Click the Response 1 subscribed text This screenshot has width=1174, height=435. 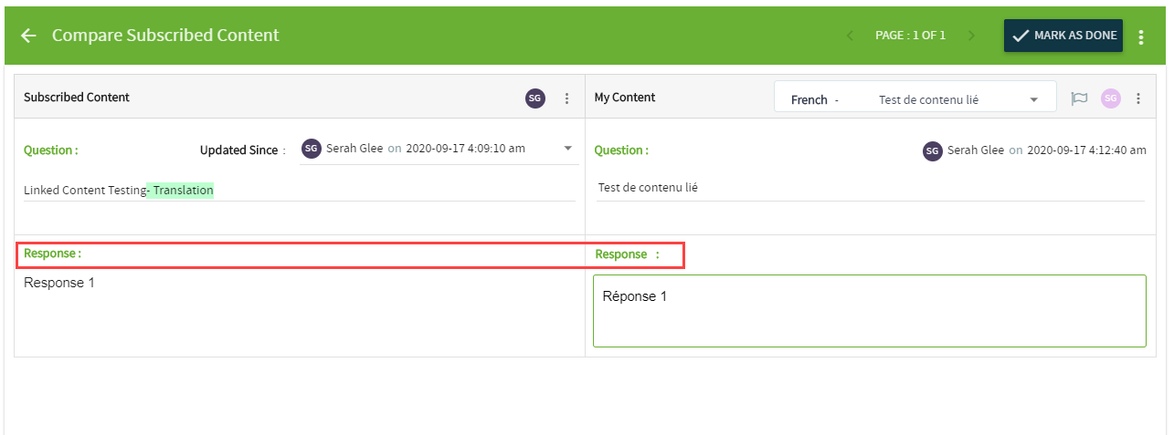[x=59, y=283]
